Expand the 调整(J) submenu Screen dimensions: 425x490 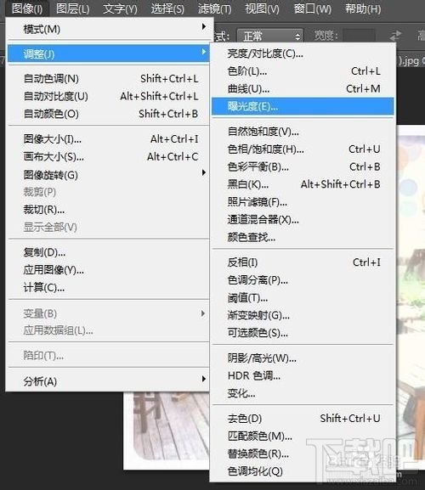tap(108, 54)
